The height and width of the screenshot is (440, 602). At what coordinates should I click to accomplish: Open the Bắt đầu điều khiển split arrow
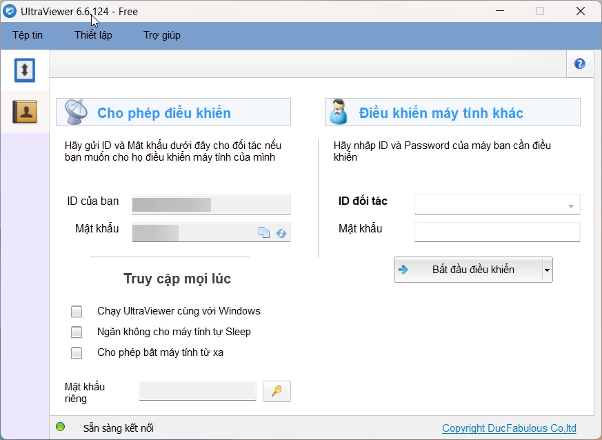click(547, 270)
